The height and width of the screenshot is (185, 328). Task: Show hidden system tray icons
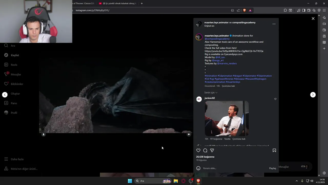coord(297,181)
